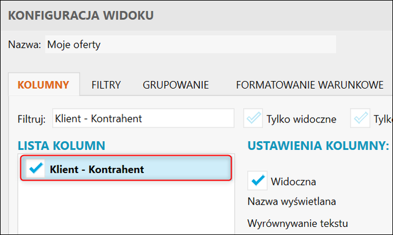Switch to the KOLUMNY tab
Image resolution: width=393 pixels, height=235 pixels.
(44, 86)
